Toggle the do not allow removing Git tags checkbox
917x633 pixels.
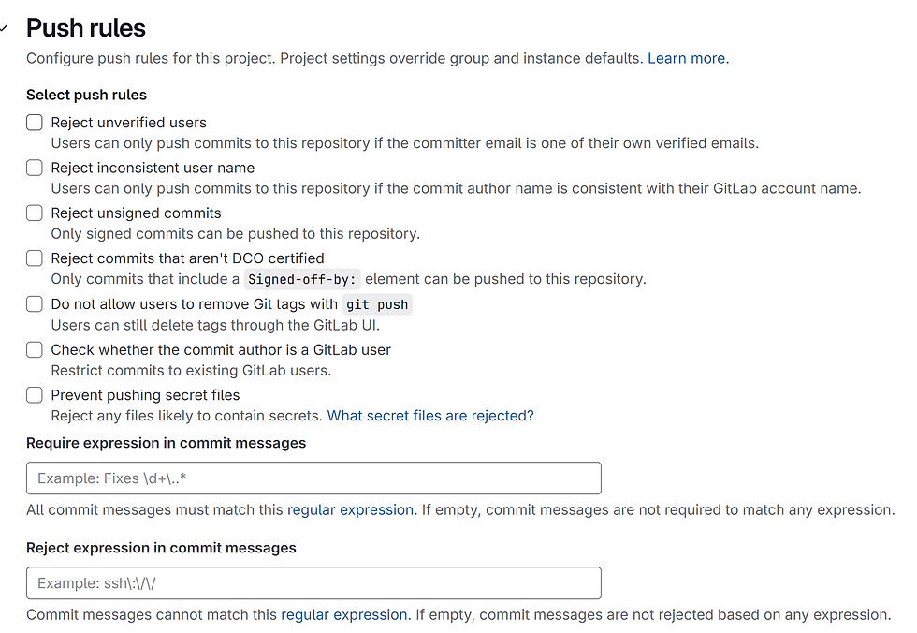click(x=35, y=304)
